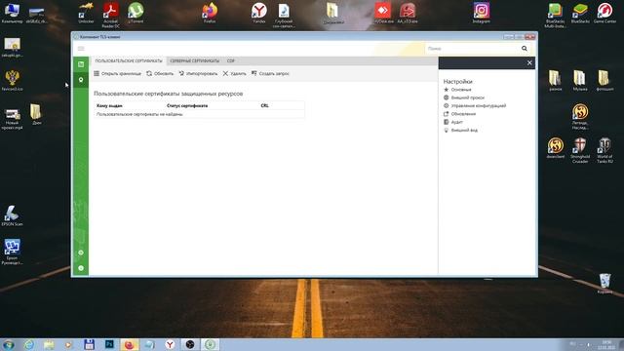Open Внешний вид settings
The image size is (624, 351).
[460, 130]
